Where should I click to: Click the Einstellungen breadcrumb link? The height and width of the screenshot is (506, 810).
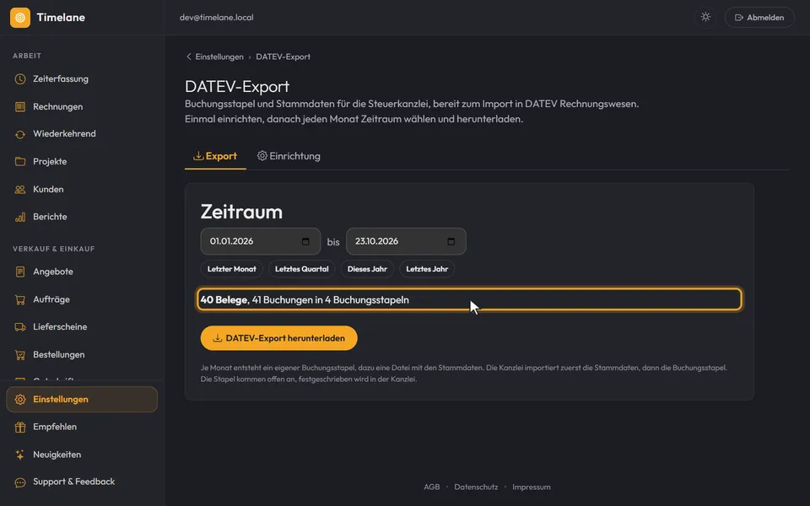point(219,57)
